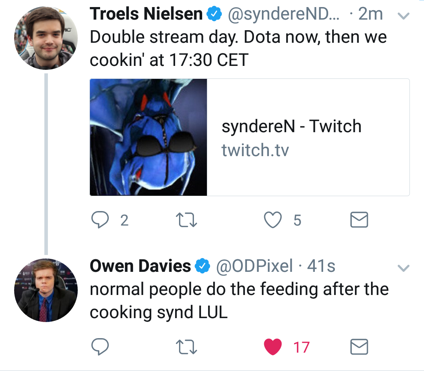Reply to Troels Nielsen's tweet
The width and height of the screenshot is (424, 375).
pos(100,220)
